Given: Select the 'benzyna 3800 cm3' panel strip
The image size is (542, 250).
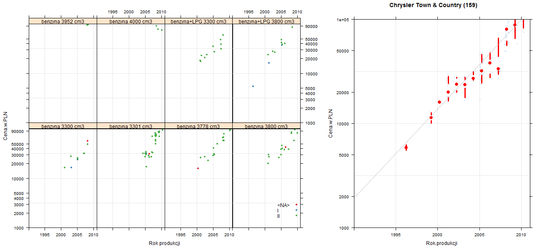Looking at the screenshot, I should pos(266,126).
